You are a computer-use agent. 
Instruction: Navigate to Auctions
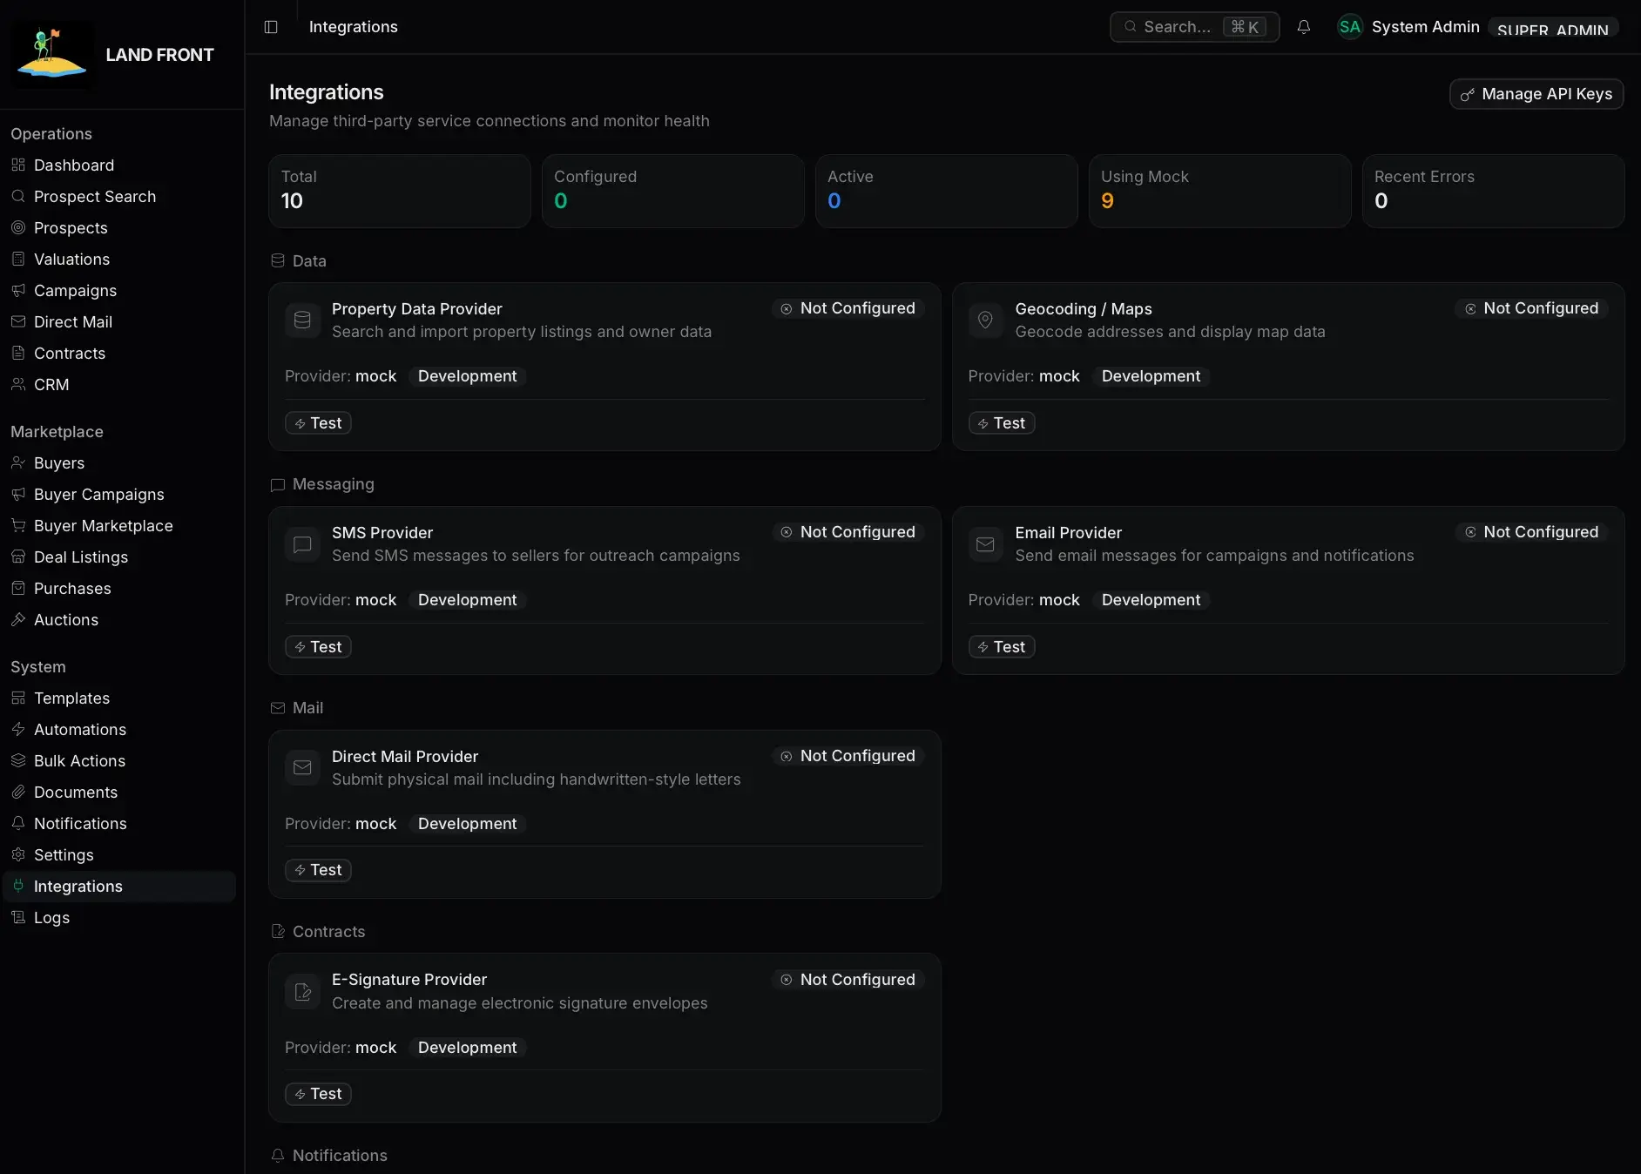pyautogui.click(x=119, y=620)
